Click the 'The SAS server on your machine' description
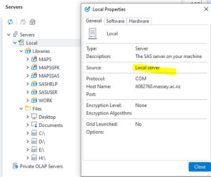This screenshot has width=211, height=177. point(168,56)
